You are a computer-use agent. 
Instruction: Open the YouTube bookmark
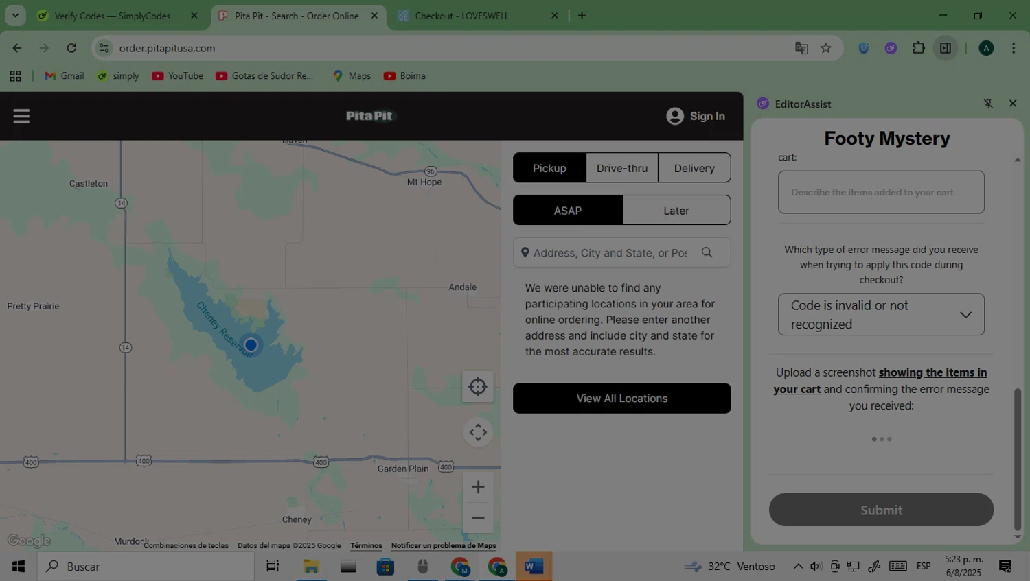[x=178, y=76]
